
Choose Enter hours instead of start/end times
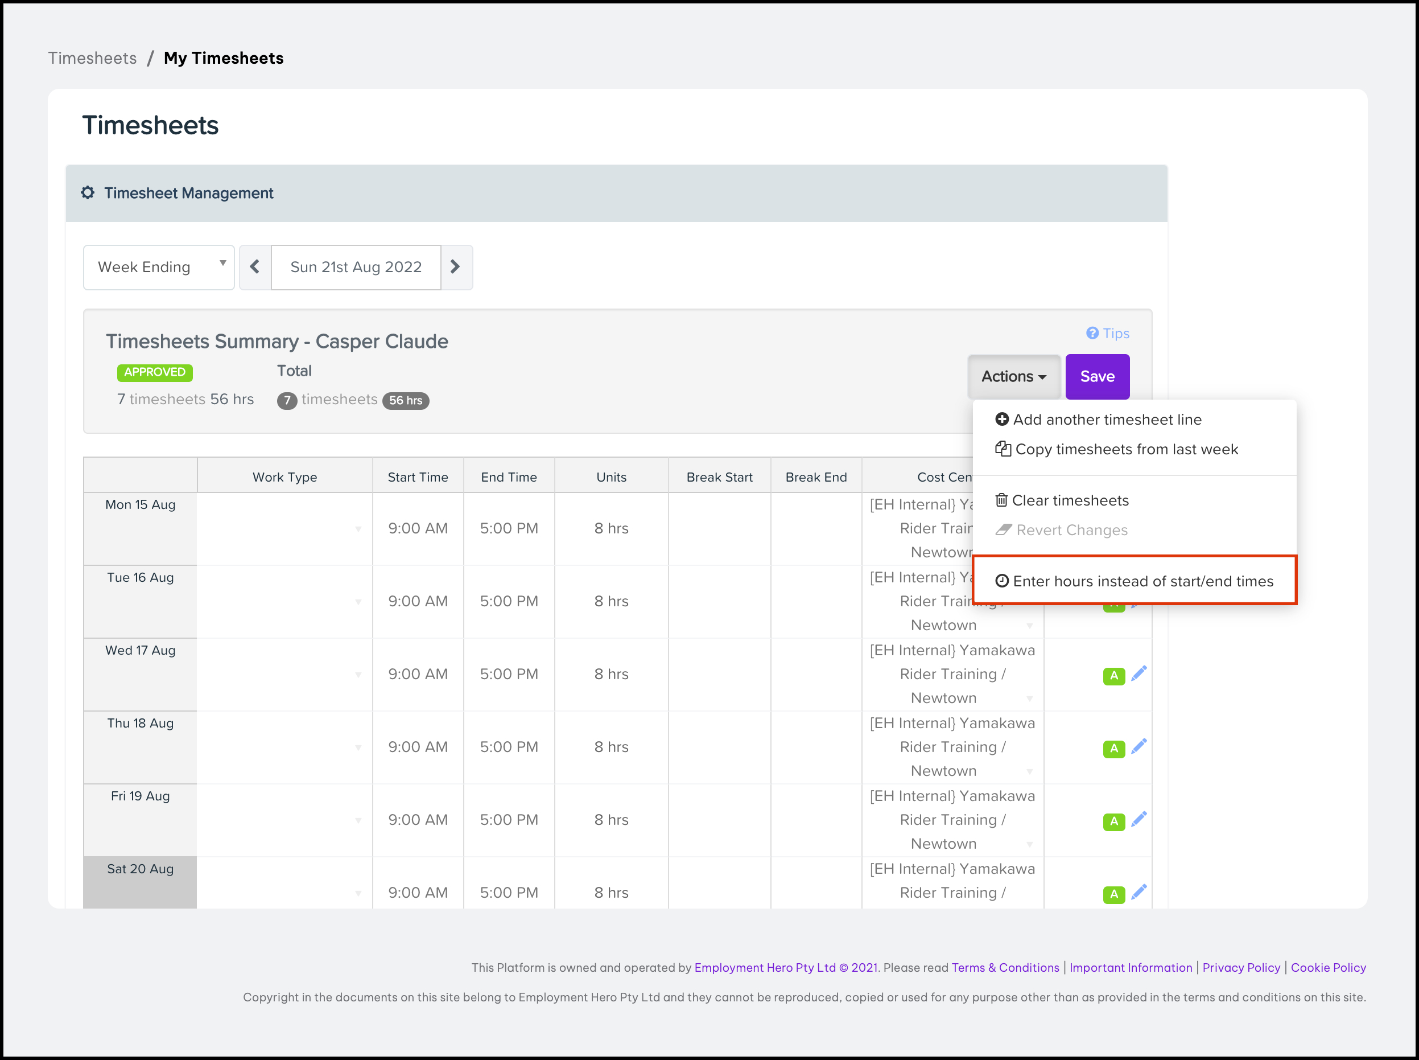[x=1142, y=581]
